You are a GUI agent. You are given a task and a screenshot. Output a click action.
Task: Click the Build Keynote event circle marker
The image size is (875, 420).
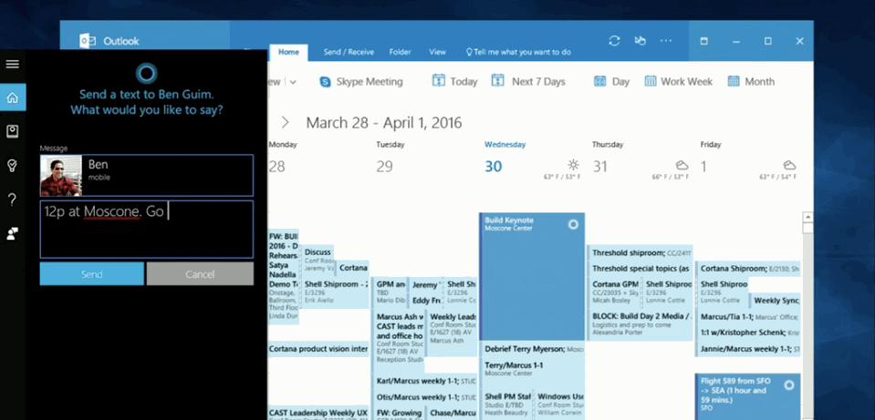coord(573,224)
